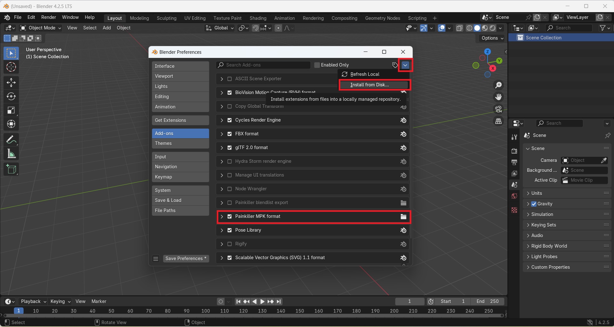Open the World properties tab

point(514,196)
